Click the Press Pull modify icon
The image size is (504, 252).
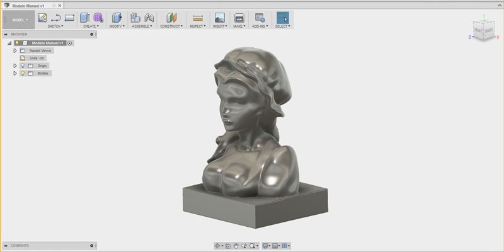[x=117, y=18]
